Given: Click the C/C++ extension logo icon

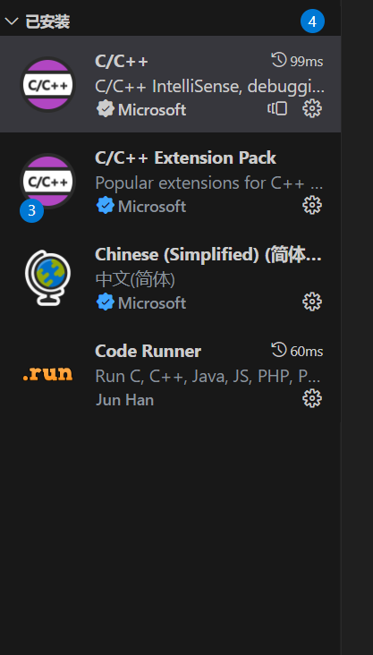Looking at the screenshot, I should (47, 84).
